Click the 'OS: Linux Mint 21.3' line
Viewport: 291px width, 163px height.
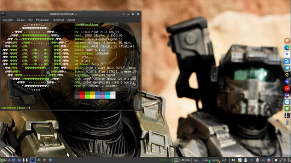(97, 32)
